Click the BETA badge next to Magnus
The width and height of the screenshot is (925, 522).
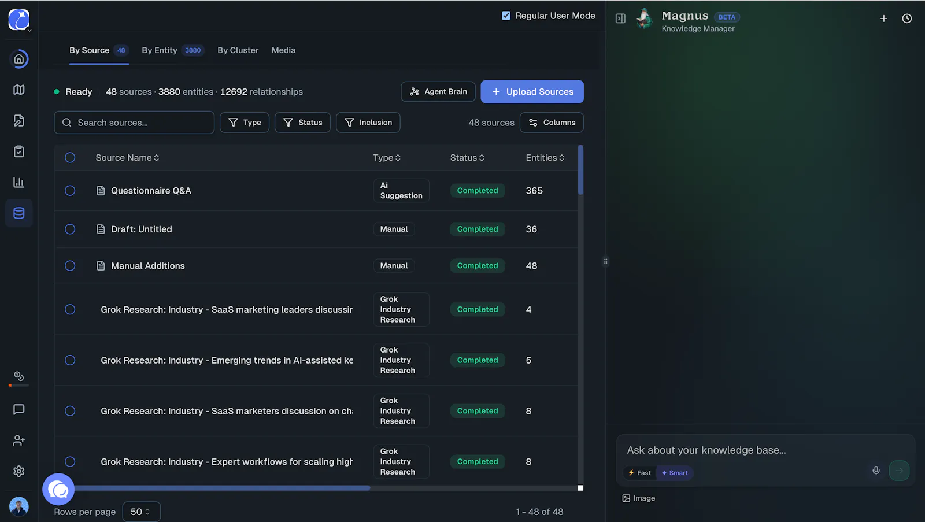[727, 17]
